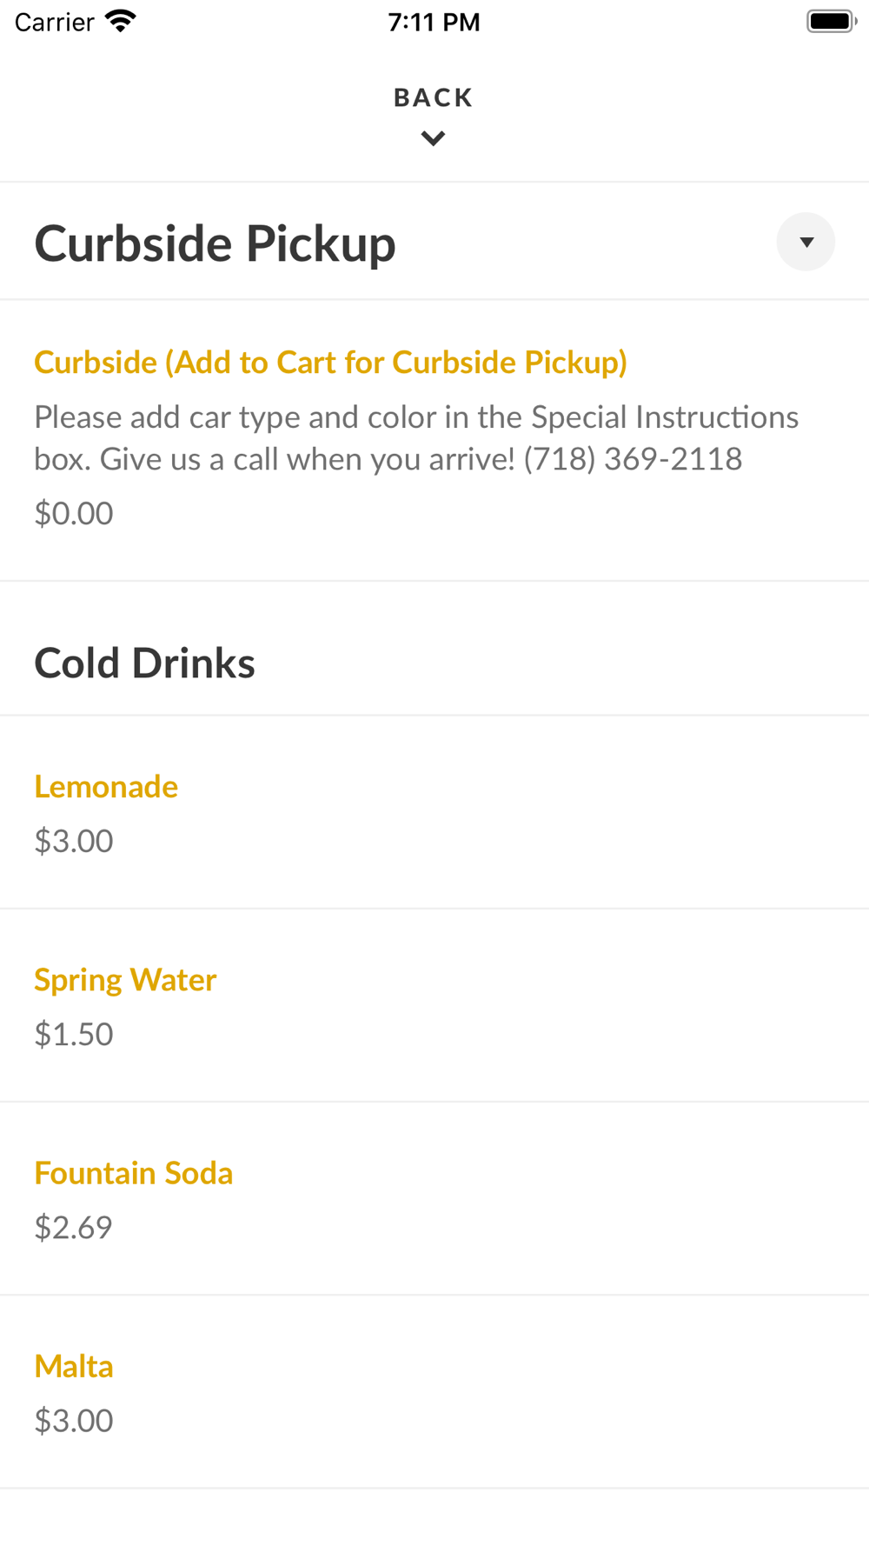Select the Lemonade menu item
Screen dimensions: 869x1546
[x=106, y=787]
